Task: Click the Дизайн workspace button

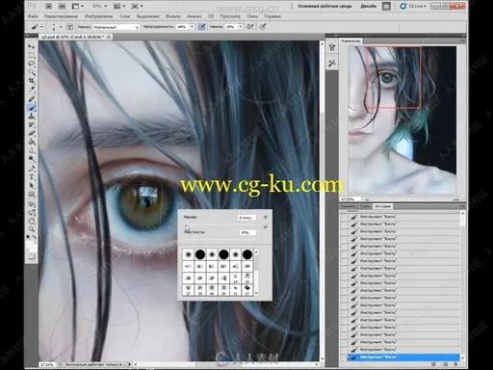Action: click(x=369, y=6)
